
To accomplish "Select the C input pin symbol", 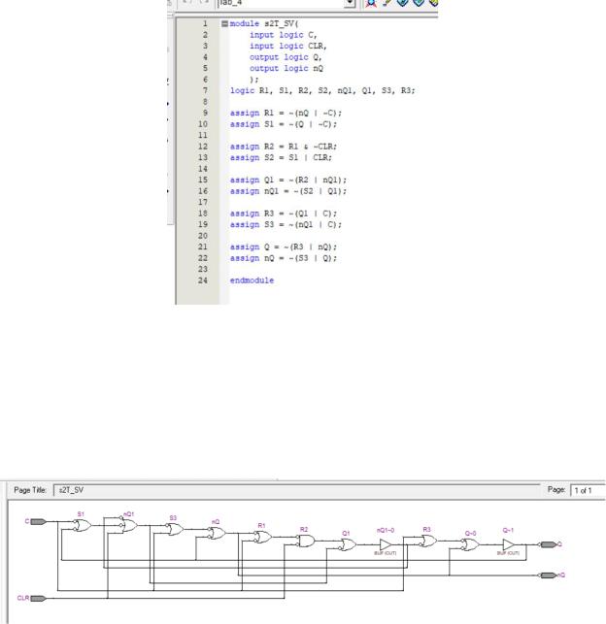I will (x=38, y=522).
